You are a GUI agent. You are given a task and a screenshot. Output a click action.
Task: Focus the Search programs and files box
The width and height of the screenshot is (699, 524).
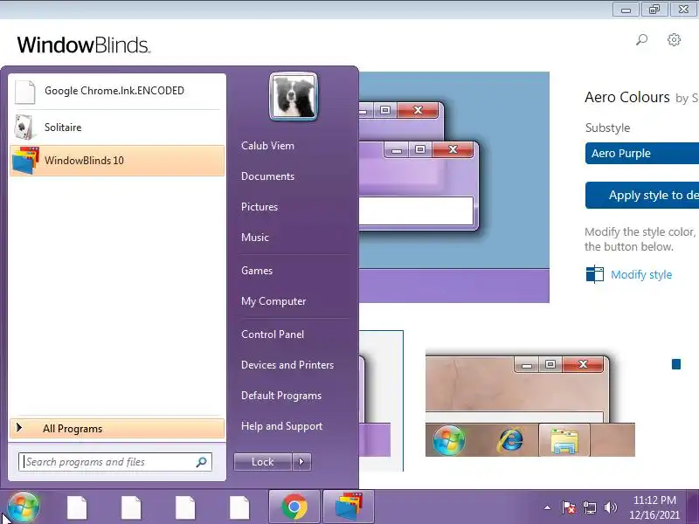click(x=115, y=462)
